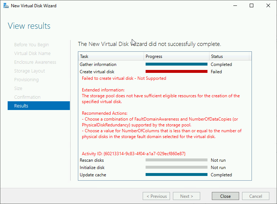Maximize the wizard window
This screenshot has width=277, height=204.
[252, 6]
